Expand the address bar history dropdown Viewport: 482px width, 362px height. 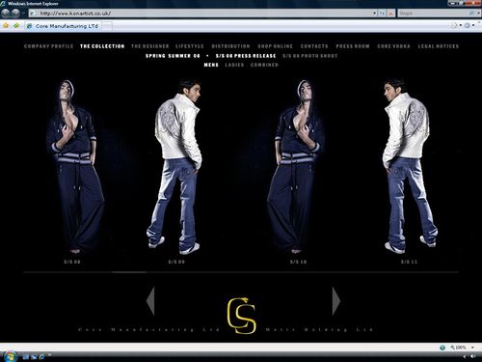(374, 14)
